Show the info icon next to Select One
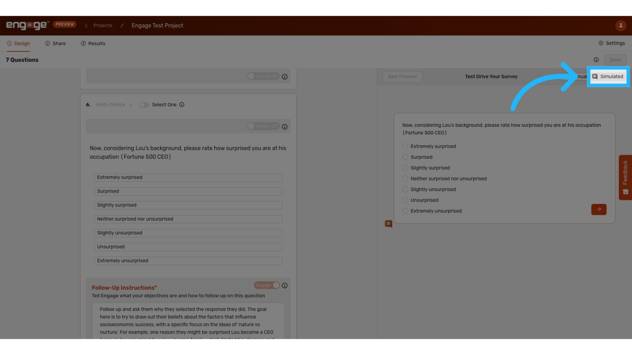Screen dimensions: 632x355 pyautogui.click(x=182, y=105)
